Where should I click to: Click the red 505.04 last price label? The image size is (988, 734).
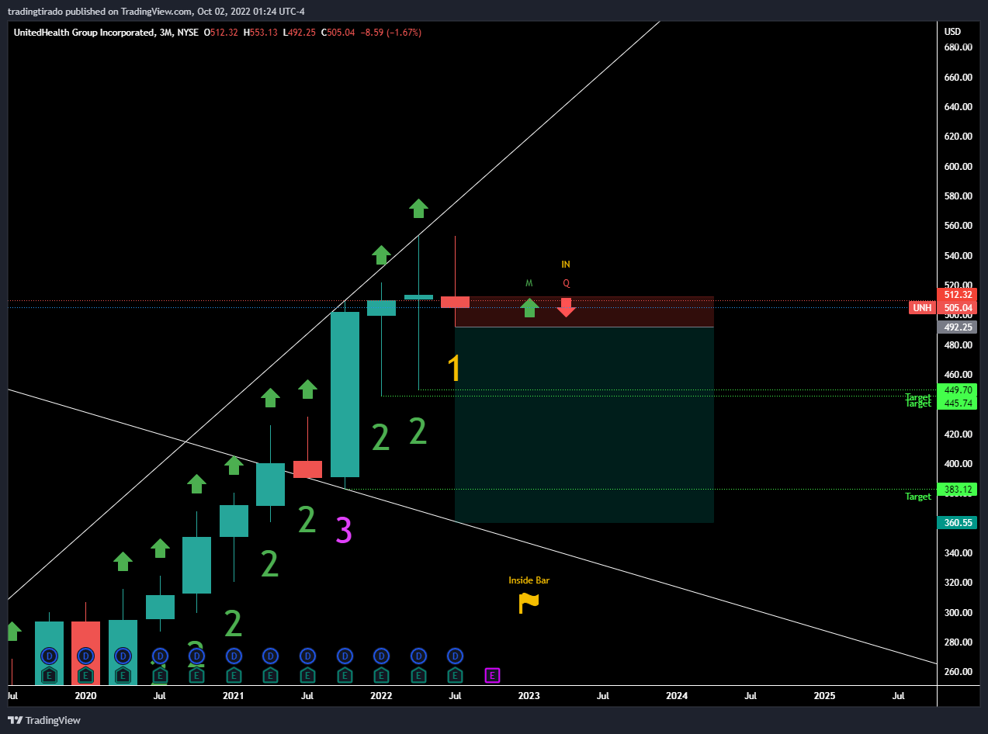pyautogui.click(x=957, y=308)
